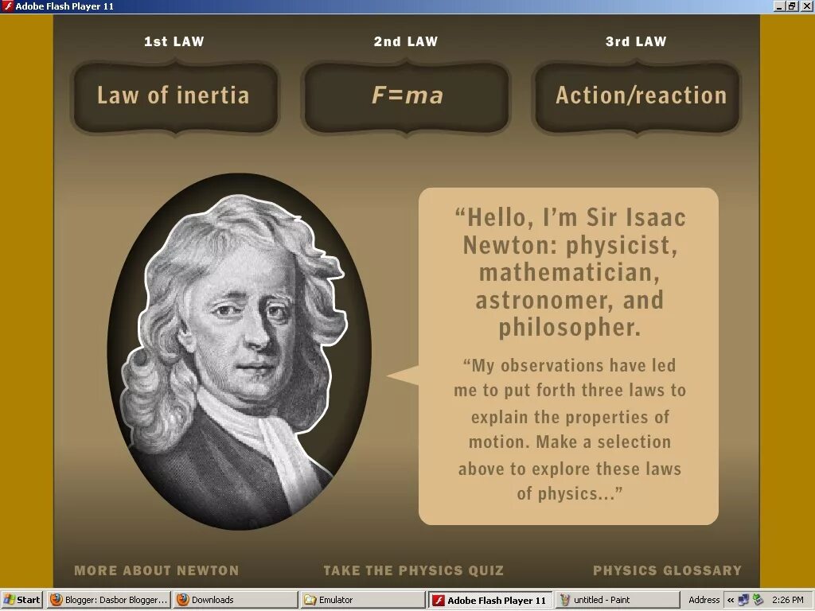Image resolution: width=815 pixels, height=611 pixels.
Task: Switch to the Blogger: Dasbor Blogger taskbar window
Action: pos(108,600)
